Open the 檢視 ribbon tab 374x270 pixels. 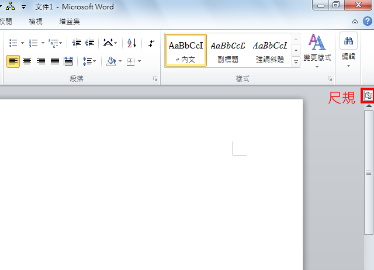coord(36,22)
